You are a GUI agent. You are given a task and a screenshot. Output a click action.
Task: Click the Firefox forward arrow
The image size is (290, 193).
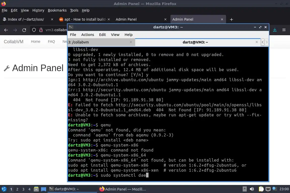click(x=15, y=30)
